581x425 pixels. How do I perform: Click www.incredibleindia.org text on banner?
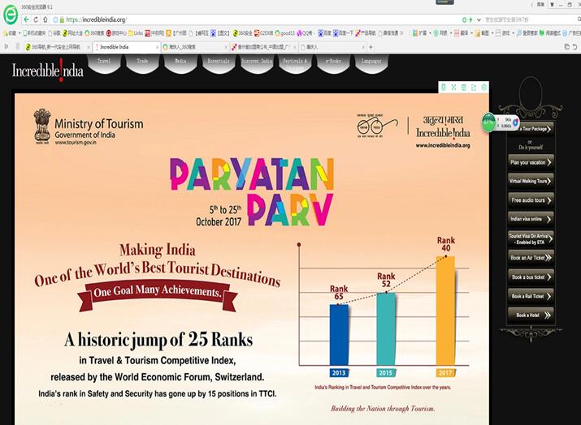coord(443,145)
